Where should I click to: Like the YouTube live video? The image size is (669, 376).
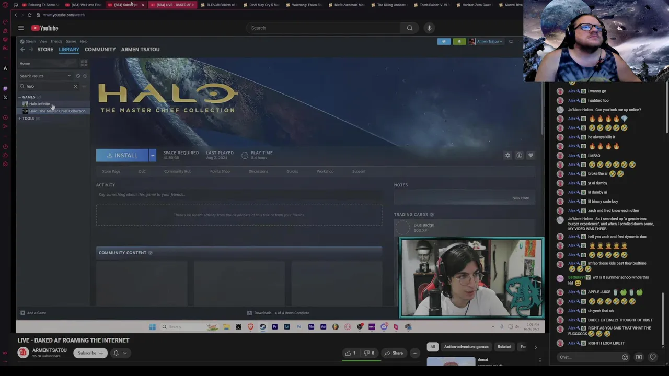tap(350, 353)
